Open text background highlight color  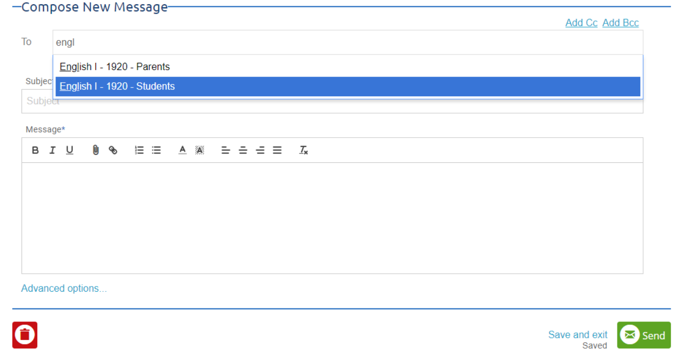(x=200, y=150)
